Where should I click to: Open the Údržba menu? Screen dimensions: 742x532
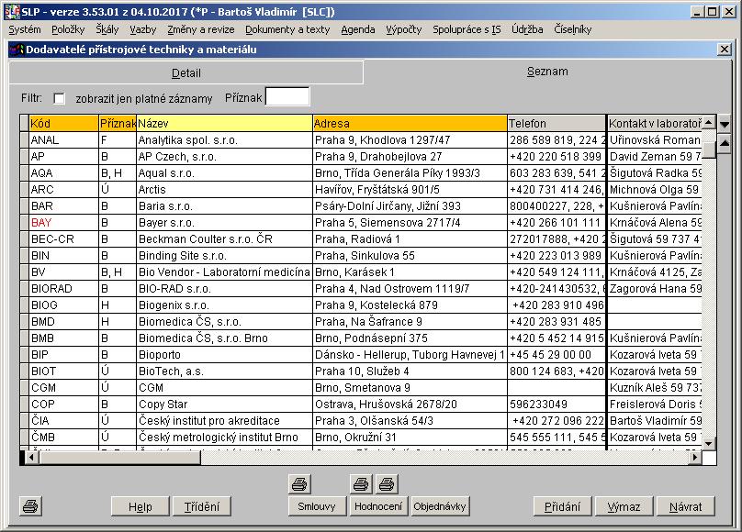click(x=527, y=29)
